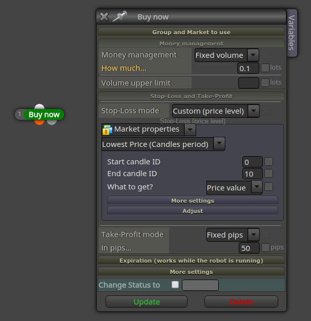Viewport: 311px width, 321px height.
Task: Select the green Buy now block
Action: tap(44, 115)
